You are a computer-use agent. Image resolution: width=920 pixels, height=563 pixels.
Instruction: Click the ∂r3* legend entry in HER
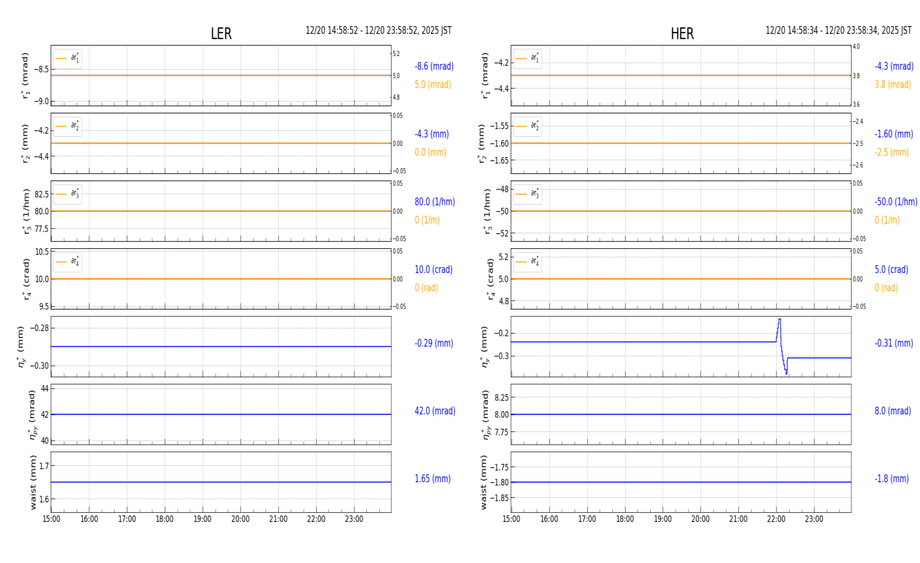point(528,194)
